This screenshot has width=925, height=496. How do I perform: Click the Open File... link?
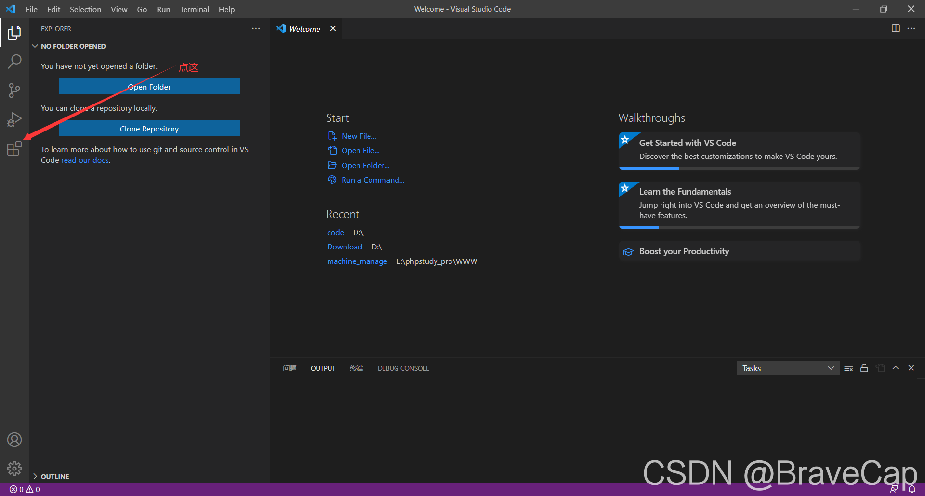[360, 151]
